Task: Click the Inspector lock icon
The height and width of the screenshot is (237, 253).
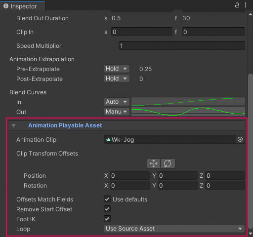Action: point(237,5)
